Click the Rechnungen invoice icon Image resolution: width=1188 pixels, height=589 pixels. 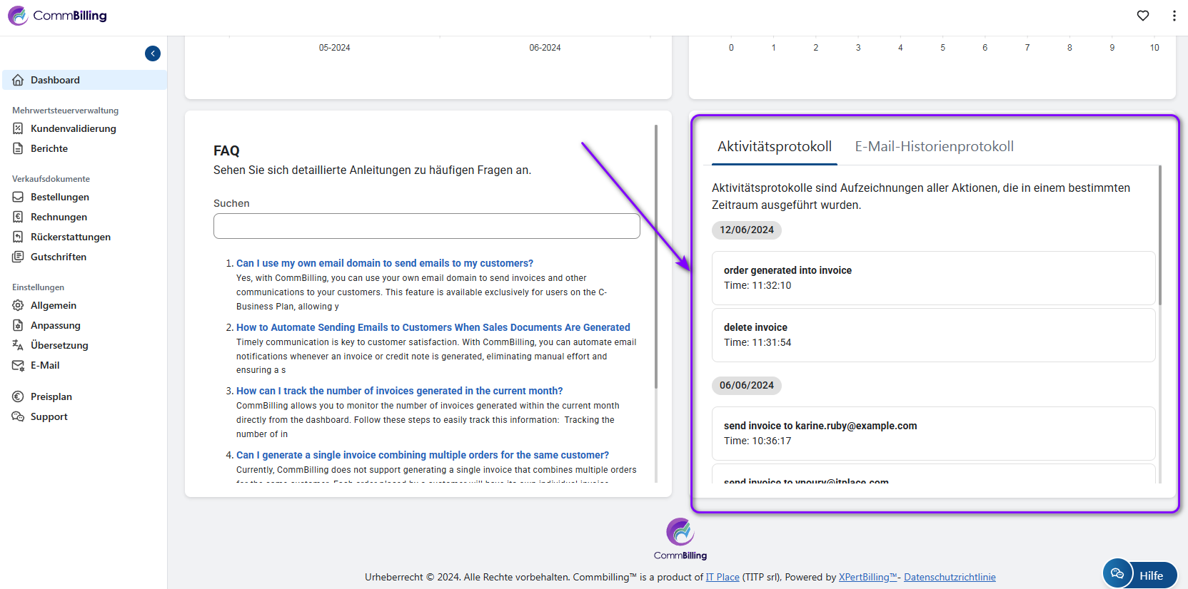pos(18,217)
